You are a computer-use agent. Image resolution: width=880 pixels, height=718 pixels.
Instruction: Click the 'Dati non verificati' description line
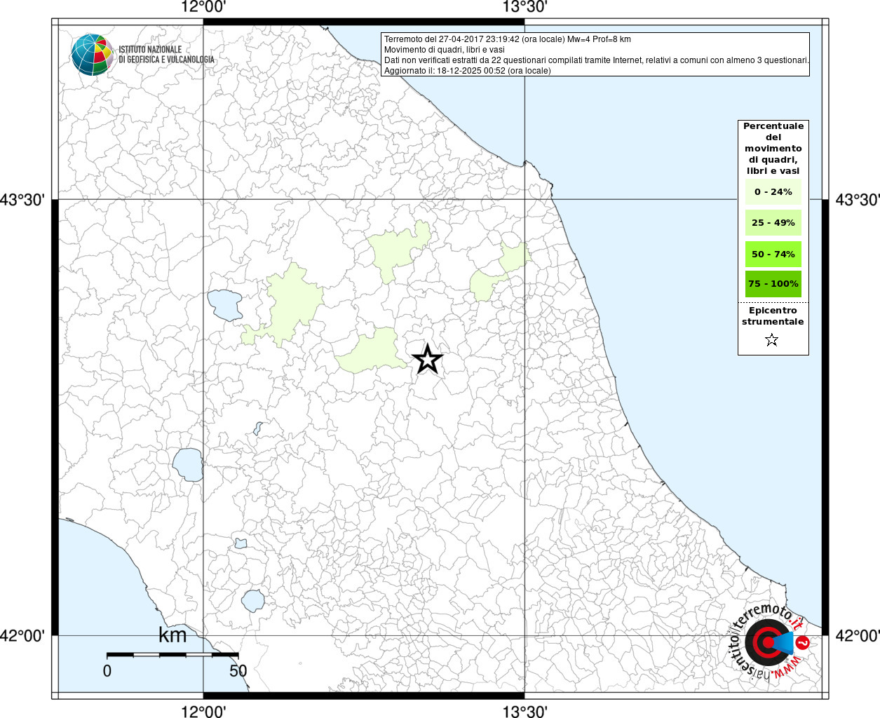(x=596, y=60)
